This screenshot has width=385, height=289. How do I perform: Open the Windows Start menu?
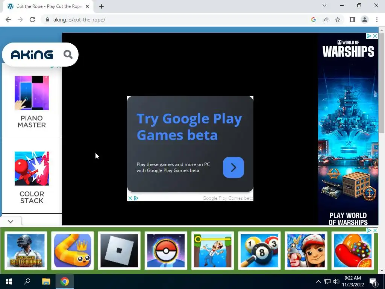(9, 281)
